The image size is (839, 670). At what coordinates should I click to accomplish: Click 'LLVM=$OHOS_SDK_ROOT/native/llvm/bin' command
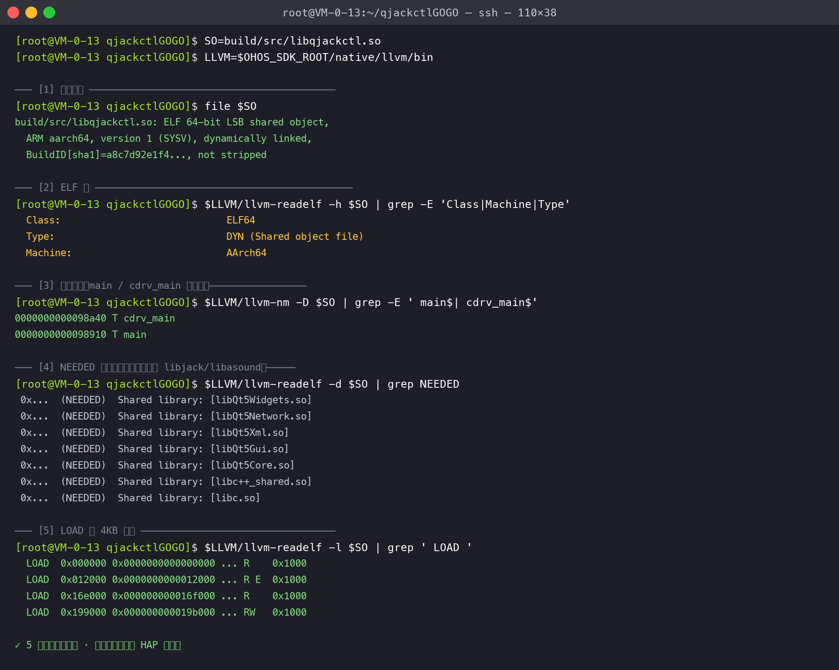click(x=319, y=57)
